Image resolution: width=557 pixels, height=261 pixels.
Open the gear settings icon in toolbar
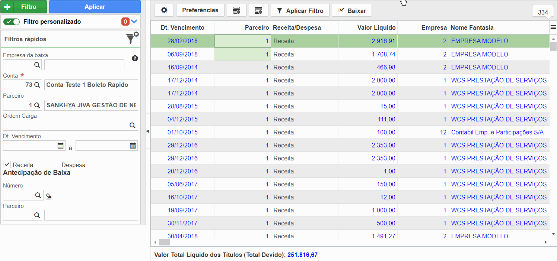(x=164, y=10)
